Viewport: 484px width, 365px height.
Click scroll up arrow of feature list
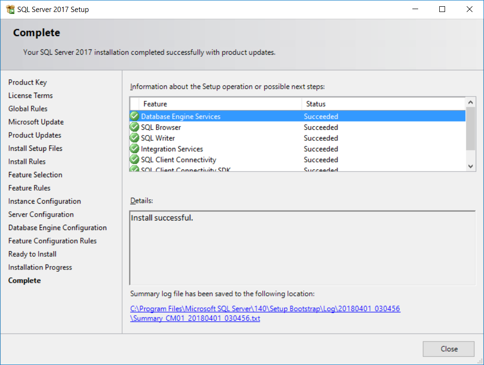pyautogui.click(x=471, y=102)
